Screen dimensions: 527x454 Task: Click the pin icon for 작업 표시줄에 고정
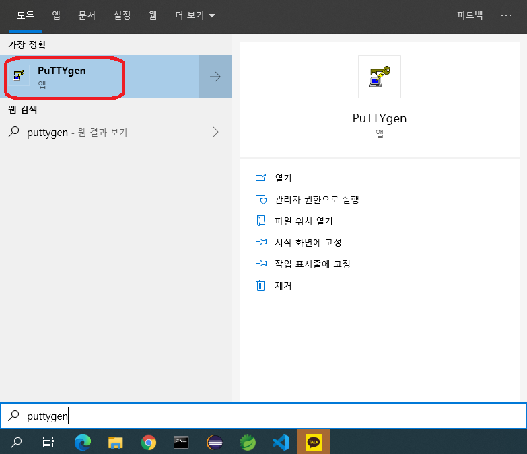[x=261, y=264]
